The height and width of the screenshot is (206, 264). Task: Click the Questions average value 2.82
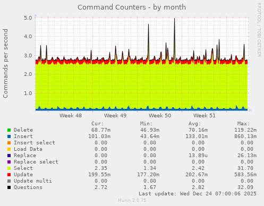click(198, 187)
